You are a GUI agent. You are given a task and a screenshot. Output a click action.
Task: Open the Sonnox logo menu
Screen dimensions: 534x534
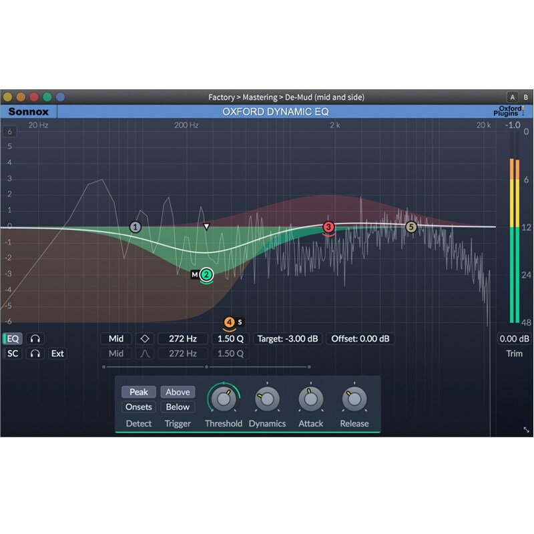[x=28, y=112]
